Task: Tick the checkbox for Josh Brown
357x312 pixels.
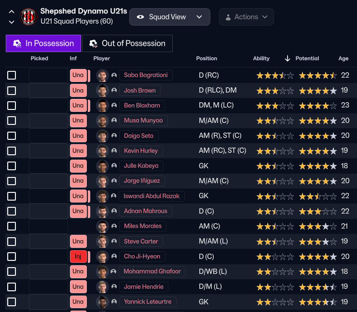Action: pos(12,91)
